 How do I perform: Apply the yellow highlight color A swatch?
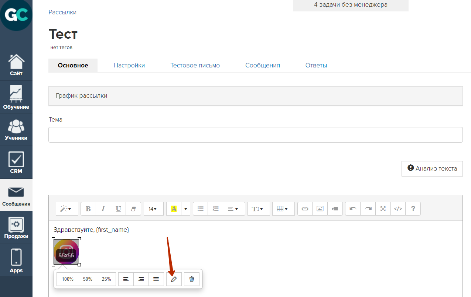(x=174, y=209)
